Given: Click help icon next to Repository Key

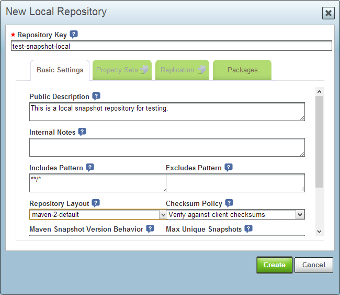Looking at the screenshot, I should [x=74, y=35].
